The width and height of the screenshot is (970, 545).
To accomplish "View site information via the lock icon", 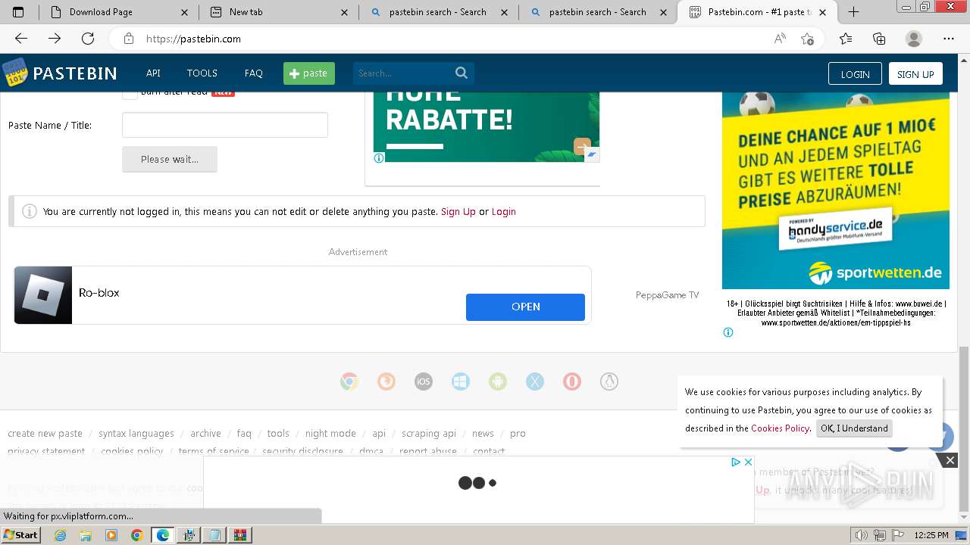I will [x=129, y=39].
